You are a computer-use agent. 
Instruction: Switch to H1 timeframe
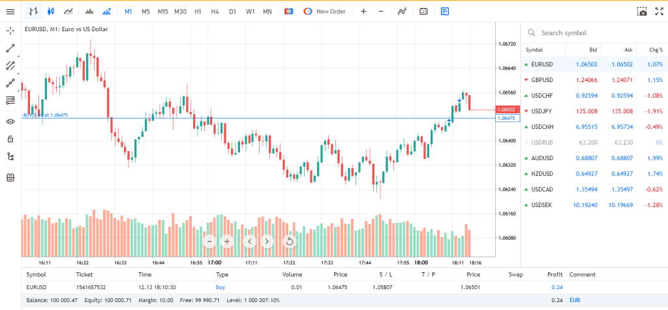[x=198, y=12]
